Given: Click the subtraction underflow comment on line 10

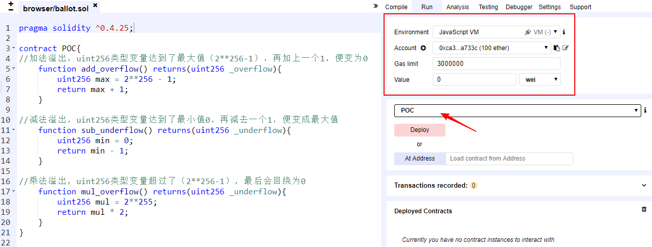Looking at the screenshot, I should coord(179,120).
